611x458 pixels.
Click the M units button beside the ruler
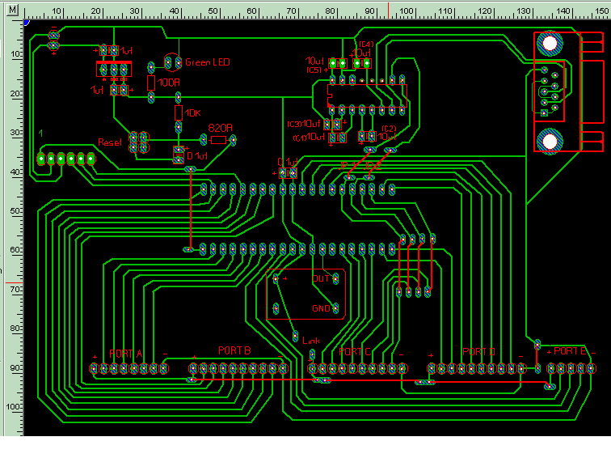tap(12, 10)
